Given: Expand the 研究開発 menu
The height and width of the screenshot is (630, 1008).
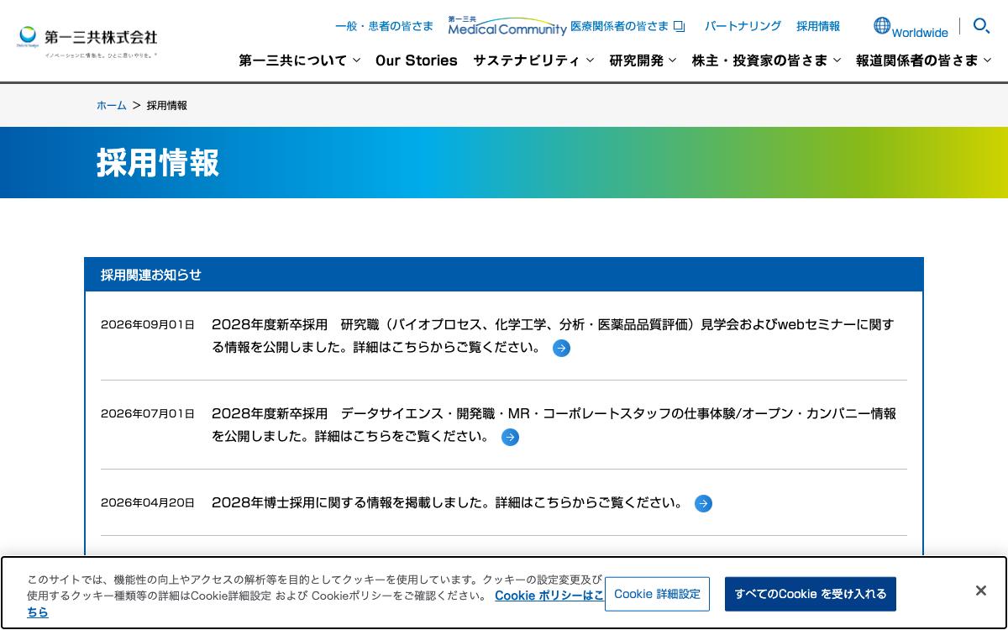Looking at the screenshot, I should click(643, 60).
